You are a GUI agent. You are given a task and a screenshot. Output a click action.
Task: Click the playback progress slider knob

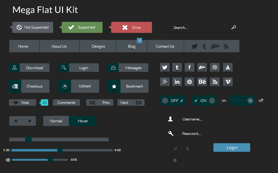(x=60, y=150)
